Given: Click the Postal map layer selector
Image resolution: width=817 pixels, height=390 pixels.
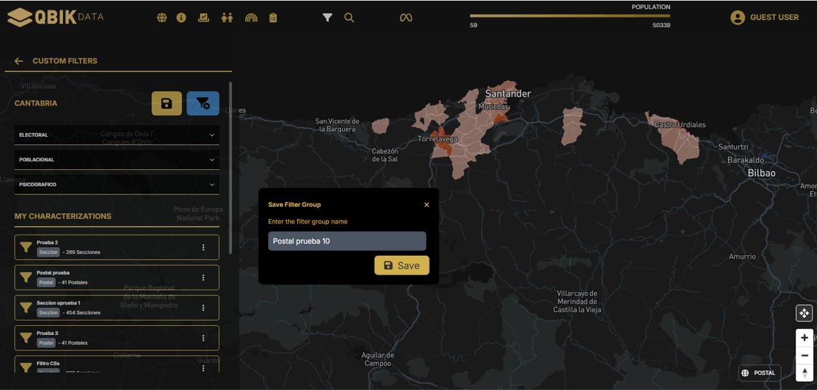Looking at the screenshot, I should point(759,373).
